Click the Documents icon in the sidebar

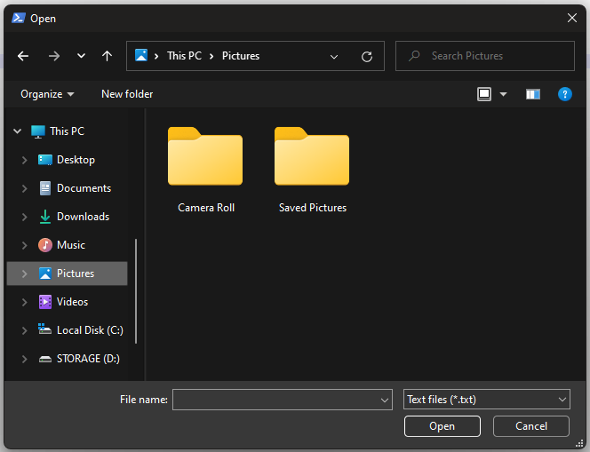(45, 188)
